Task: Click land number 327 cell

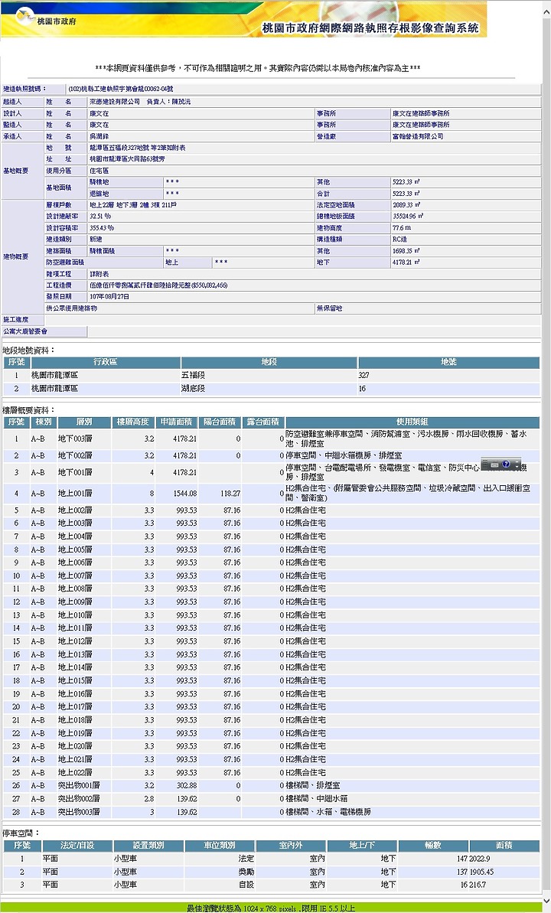Action: 364,376
